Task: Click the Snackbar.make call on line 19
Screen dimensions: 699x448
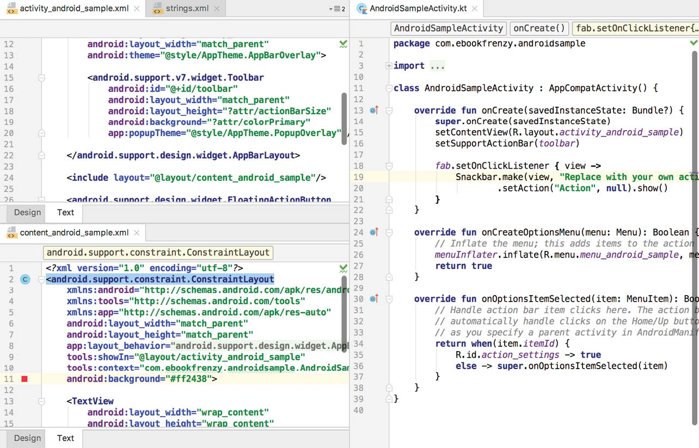Action: point(577,177)
